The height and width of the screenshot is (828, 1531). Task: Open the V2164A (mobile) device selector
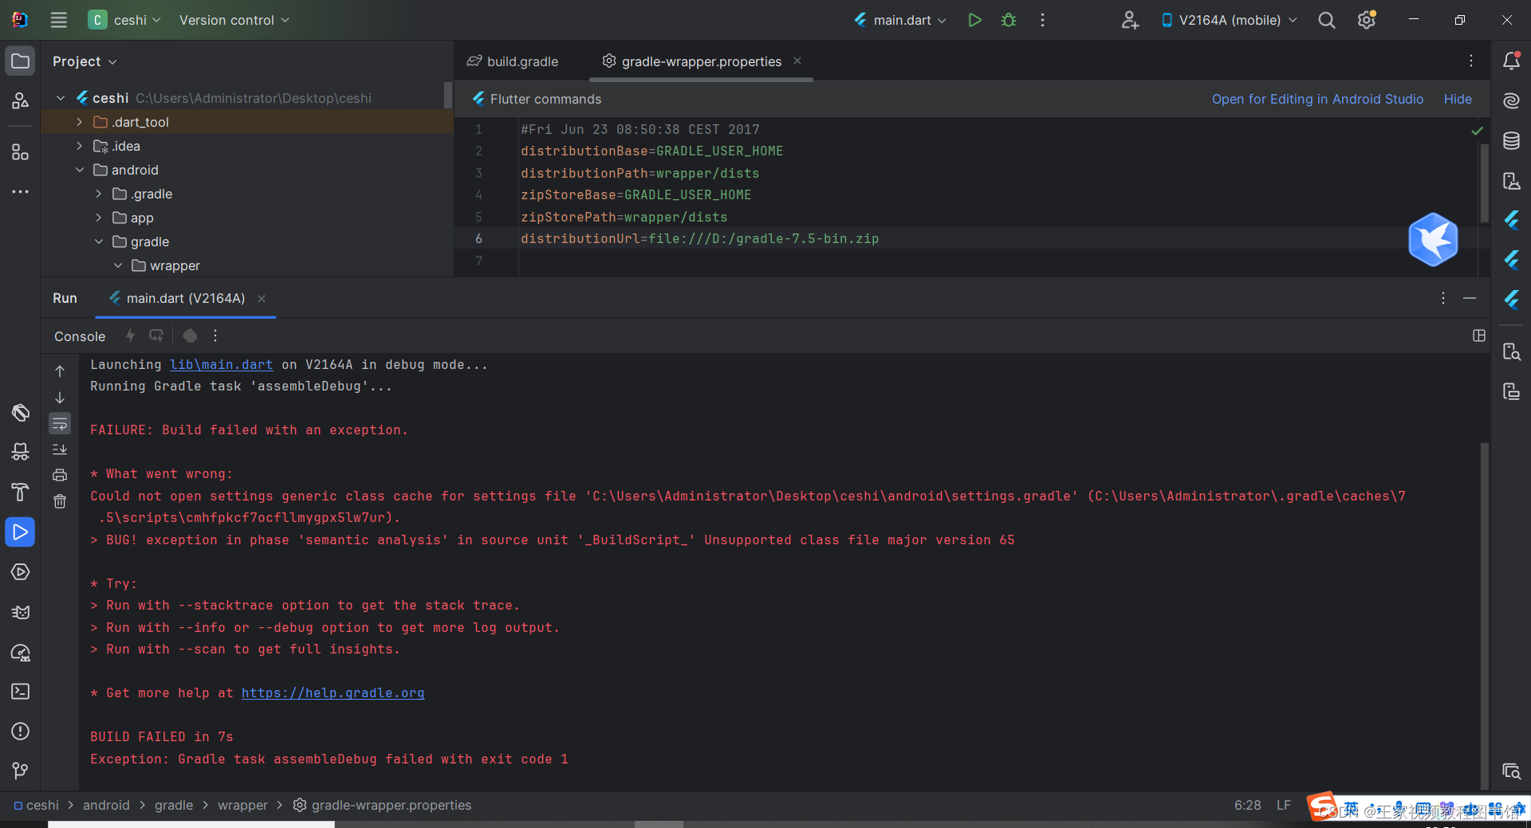(1228, 20)
